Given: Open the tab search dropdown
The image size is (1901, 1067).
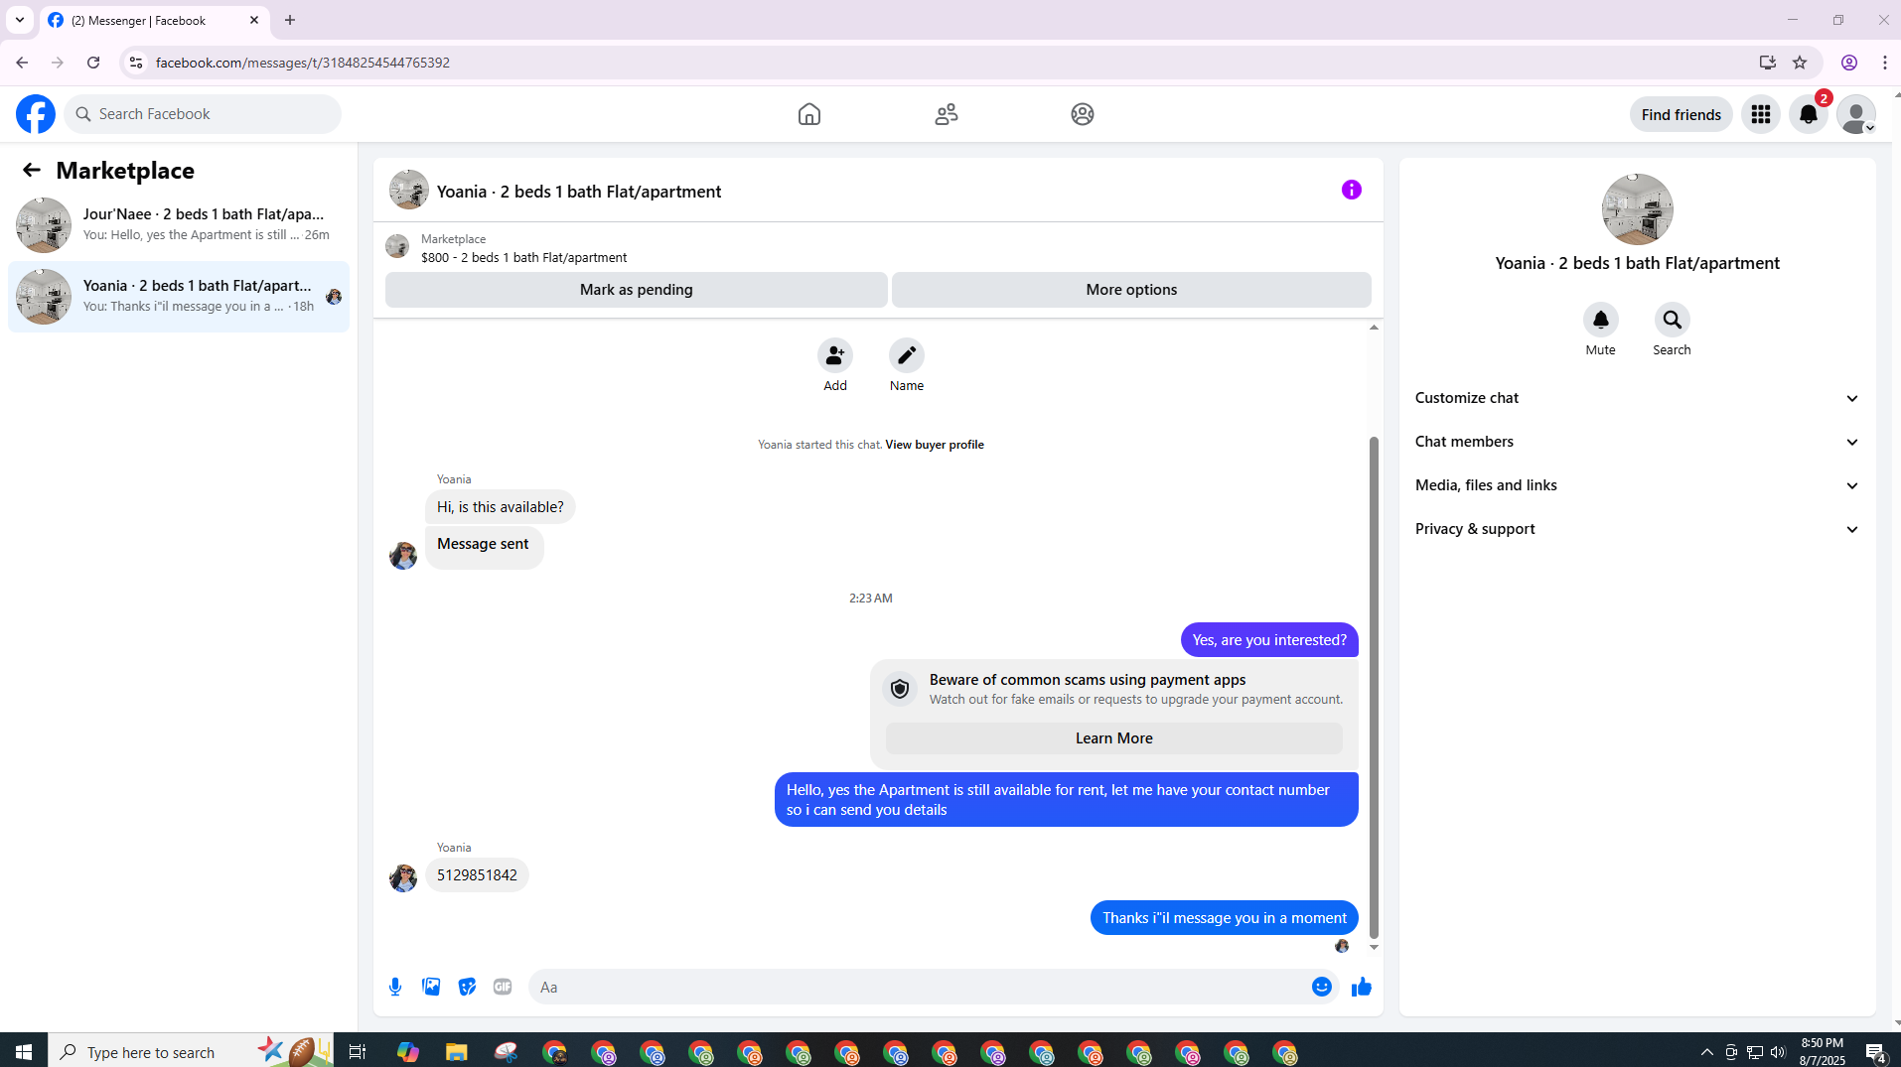Looking at the screenshot, I should coord(20,20).
